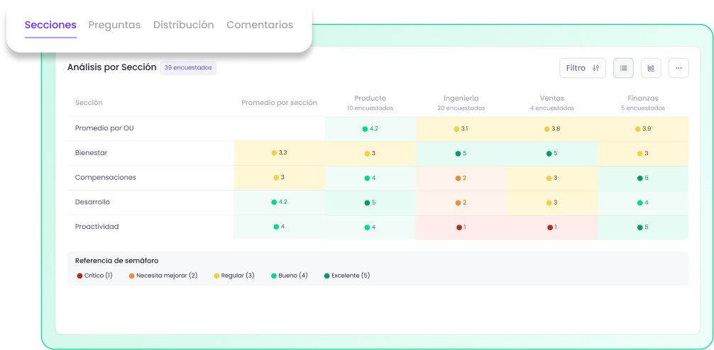This screenshot has width=714, height=350.
Task: Click Proactividad score for Ingeniería
Action: (x=461, y=227)
